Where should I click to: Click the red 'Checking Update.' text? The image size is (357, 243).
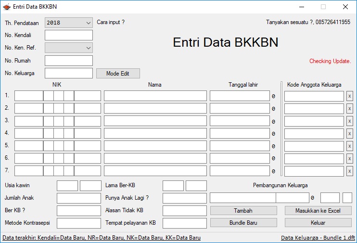330,61
